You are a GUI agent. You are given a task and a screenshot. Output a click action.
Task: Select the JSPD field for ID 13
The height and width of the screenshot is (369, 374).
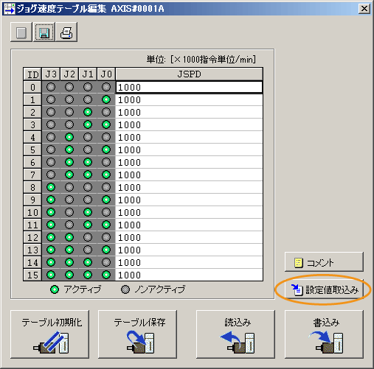click(x=189, y=250)
